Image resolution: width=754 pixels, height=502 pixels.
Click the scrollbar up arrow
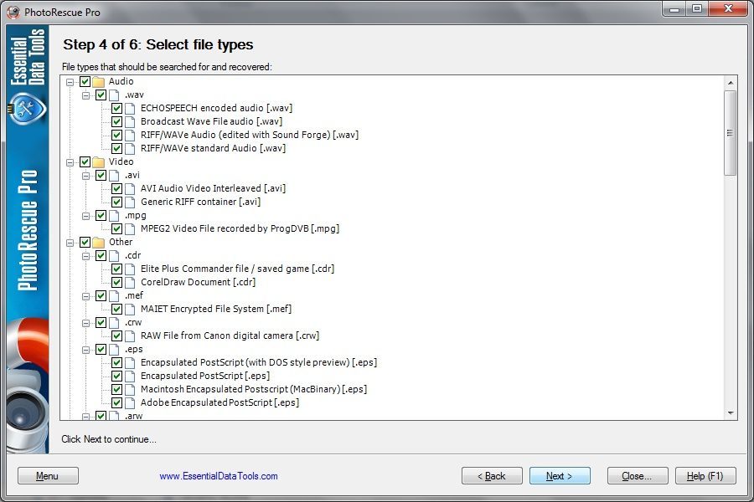click(x=731, y=83)
